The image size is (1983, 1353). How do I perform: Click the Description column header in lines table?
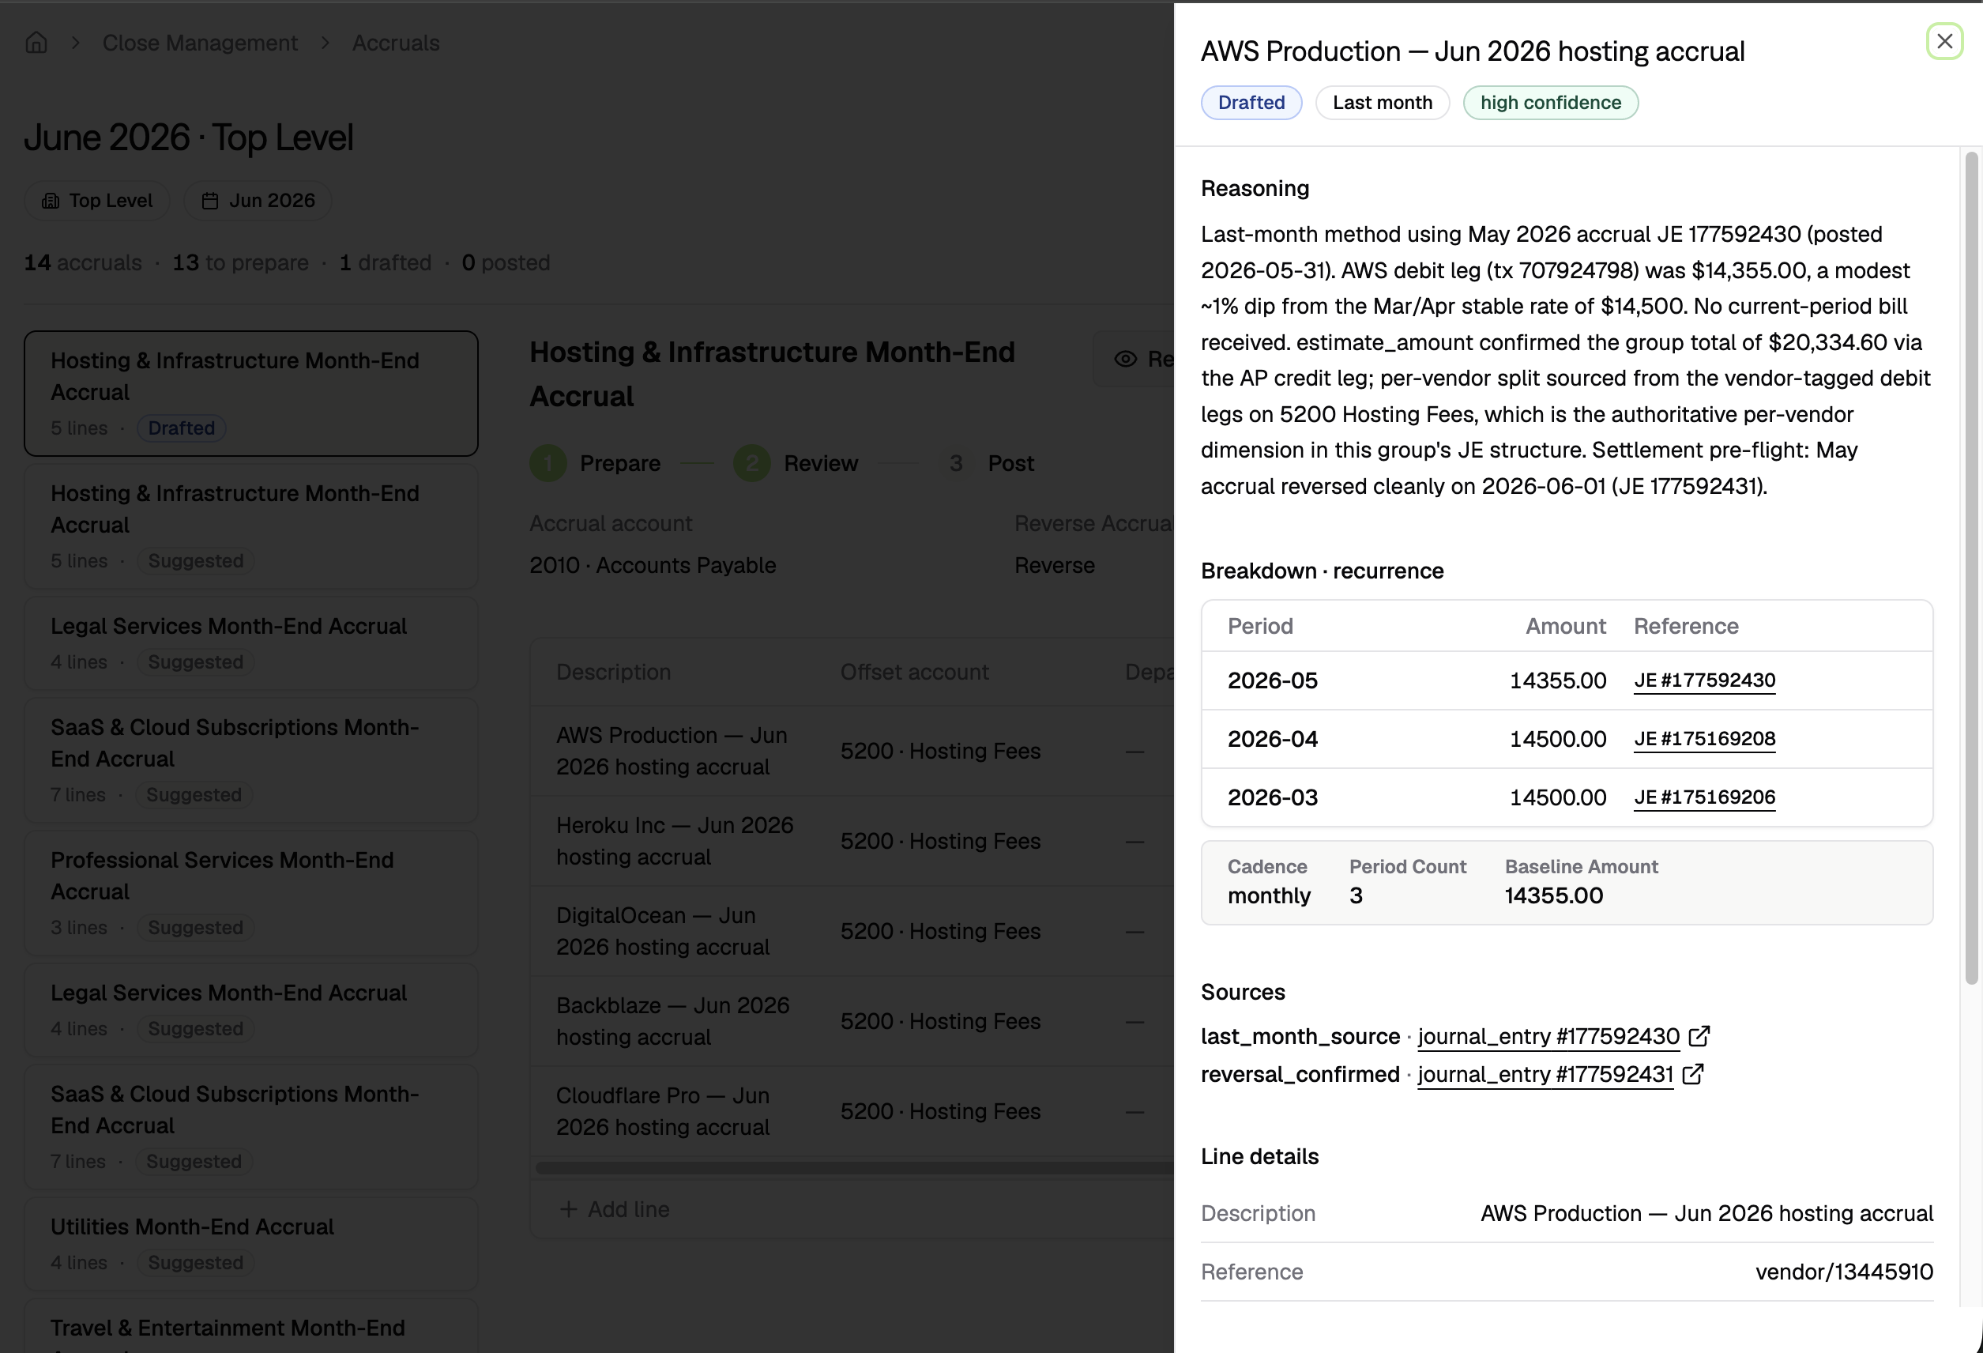point(614,672)
